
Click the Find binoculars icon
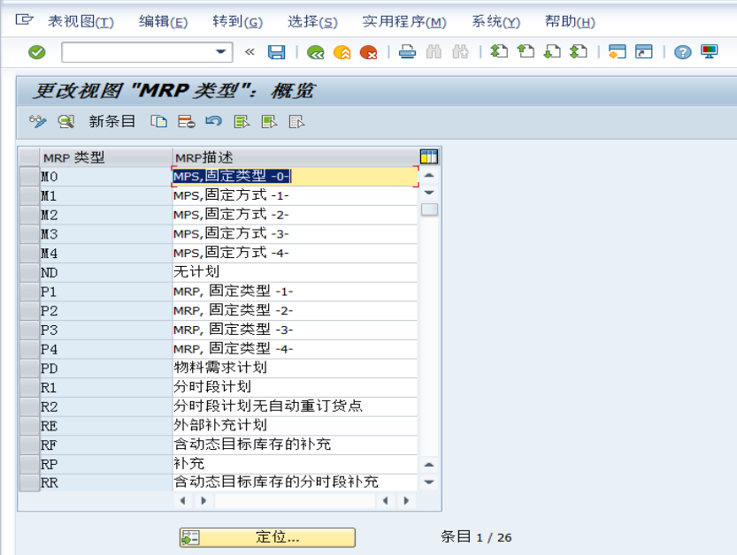(x=434, y=51)
